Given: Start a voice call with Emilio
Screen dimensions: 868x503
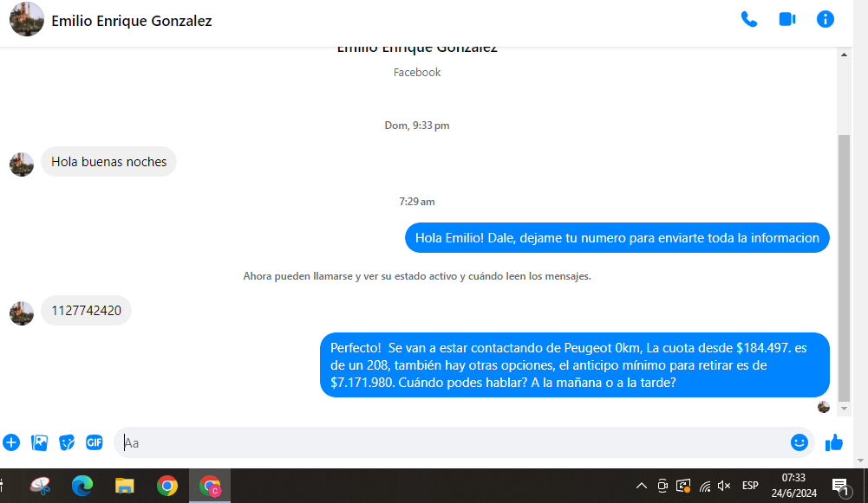Looking at the screenshot, I should (749, 20).
